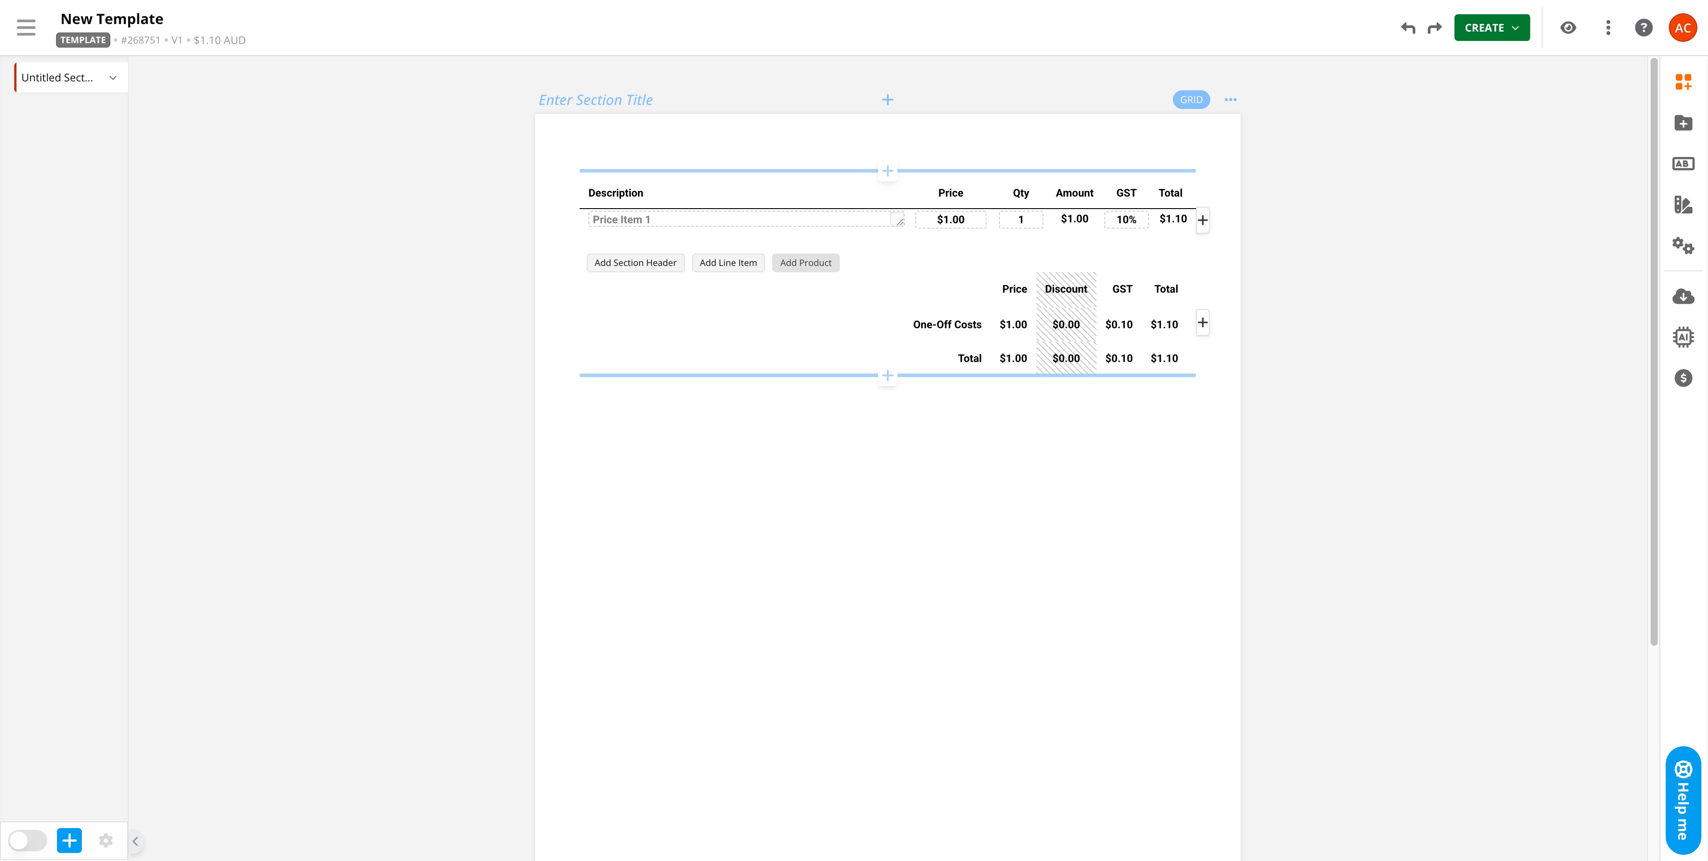Open the double gears settings icon

click(x=1683, y=246)
